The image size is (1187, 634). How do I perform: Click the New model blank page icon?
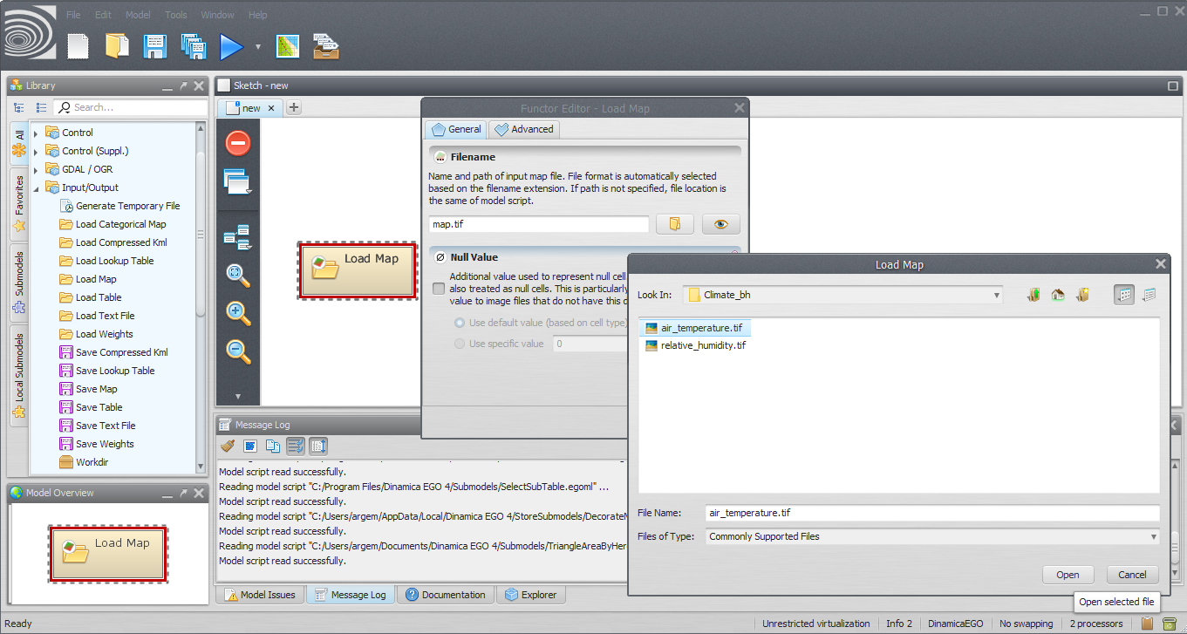coord(78,46)
